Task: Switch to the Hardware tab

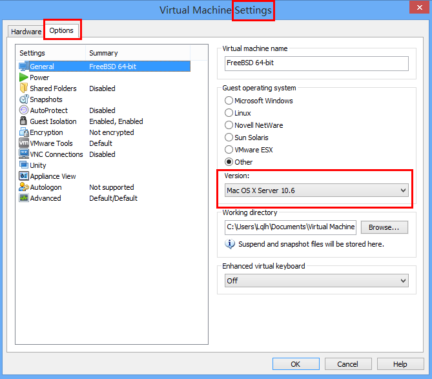Action: pos(26,32)
